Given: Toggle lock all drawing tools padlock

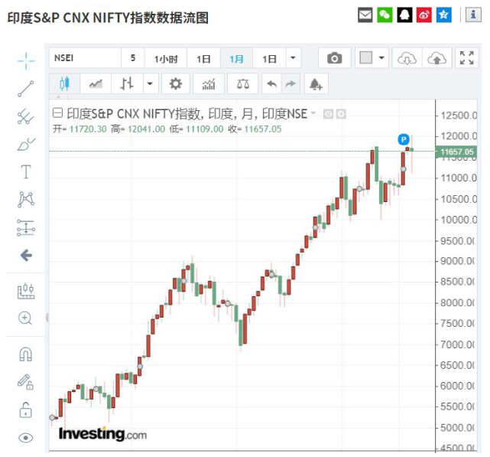Looking at the screenshot, I should click(x=26, y=410).
